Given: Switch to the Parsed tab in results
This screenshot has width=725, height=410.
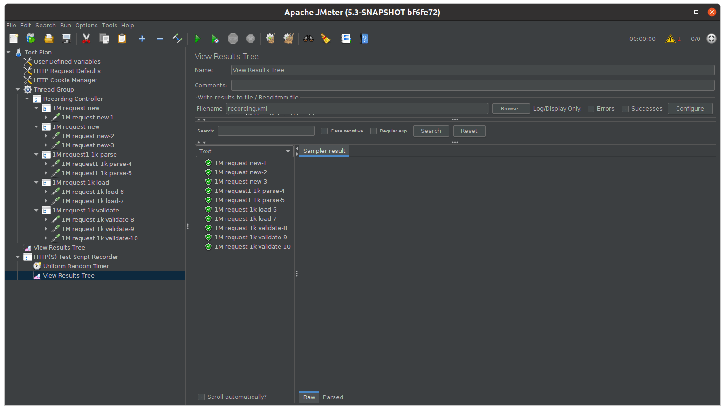Looking at the screenshot, I should point(333,397).
